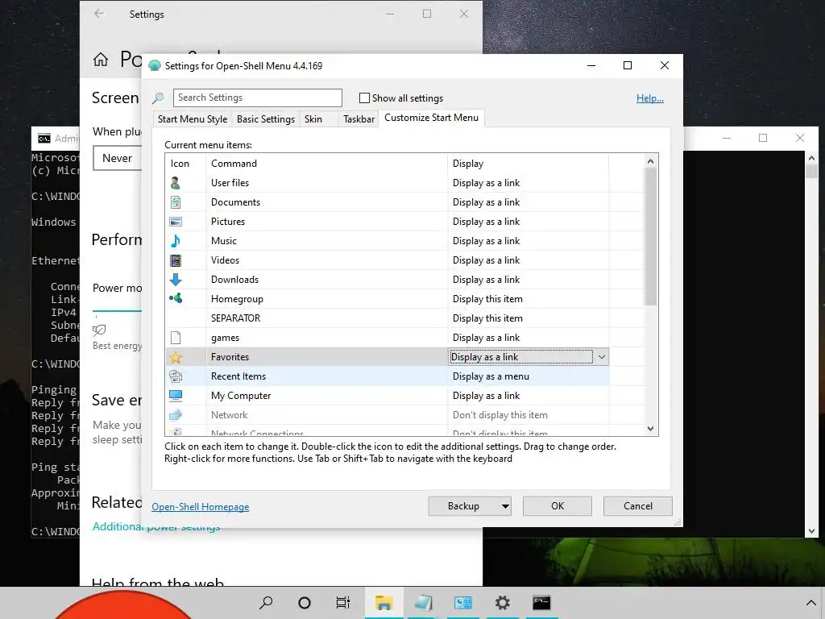Select the Homegroup command name

(238, 299)
